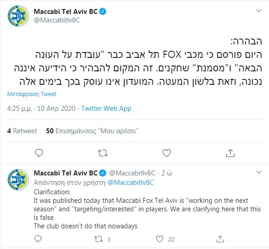Open the main tweet's chevron menu
269x249 pixels.
pos(259,11)
